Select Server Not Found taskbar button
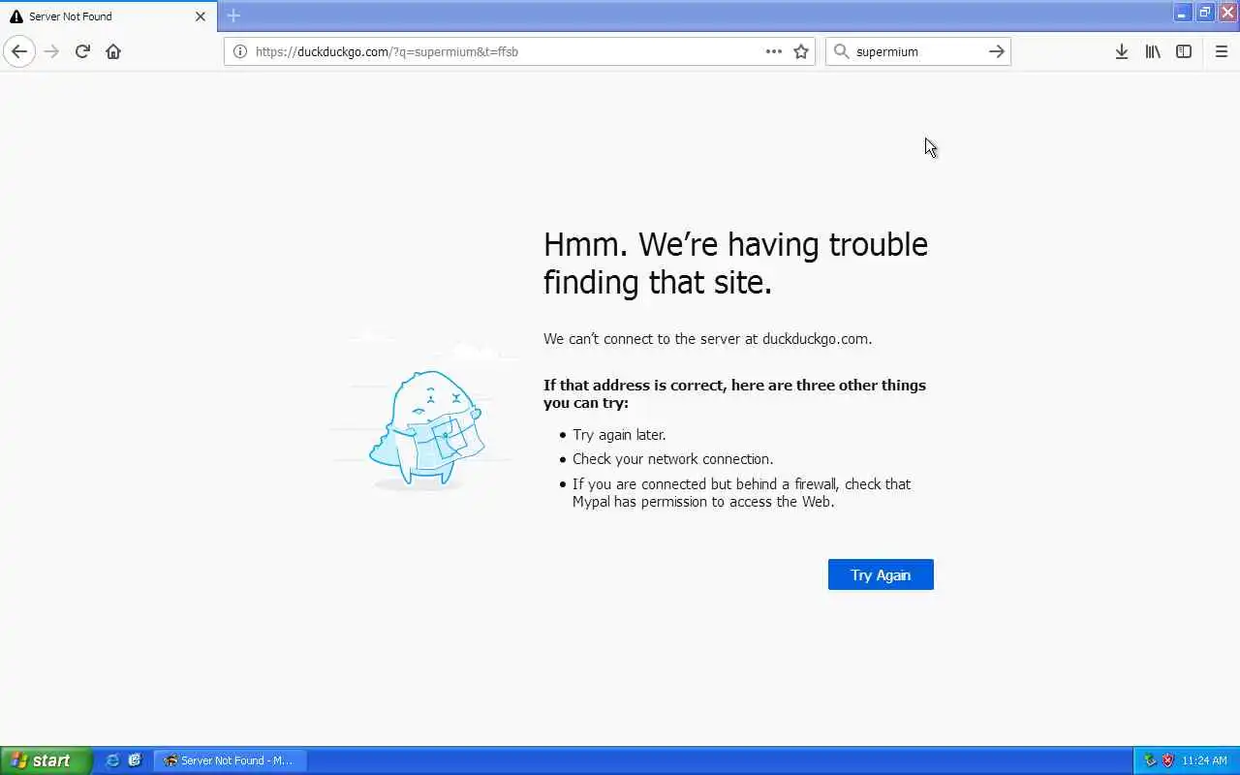The image size is (1240, 775). tap(230, 760)
